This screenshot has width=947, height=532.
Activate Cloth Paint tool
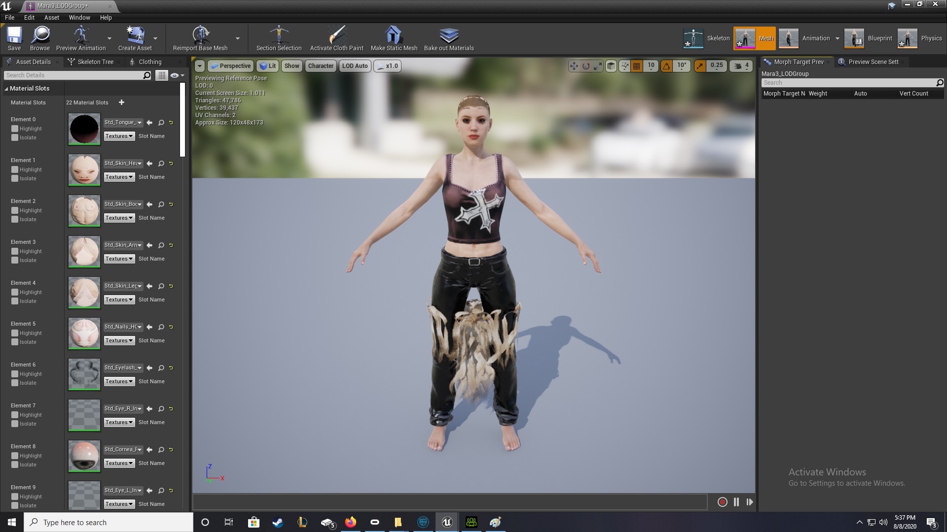coord(336,38)
